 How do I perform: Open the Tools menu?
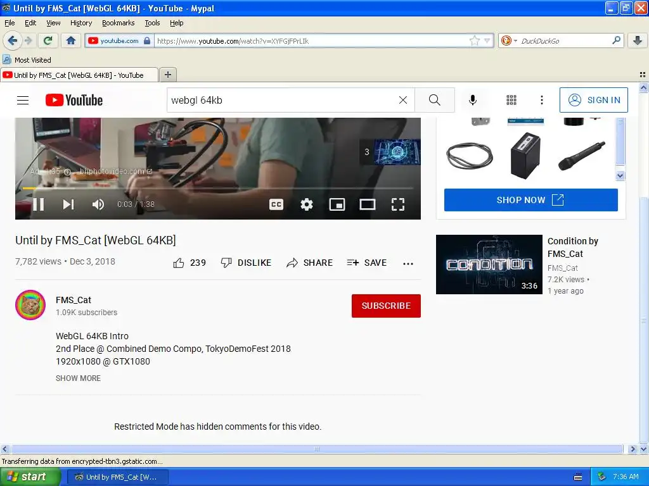tap(152, 23)
